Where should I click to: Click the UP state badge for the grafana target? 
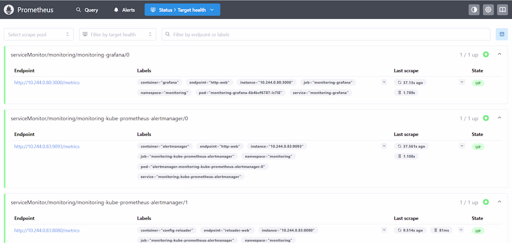pyautogui.click(x=478, y=83)
